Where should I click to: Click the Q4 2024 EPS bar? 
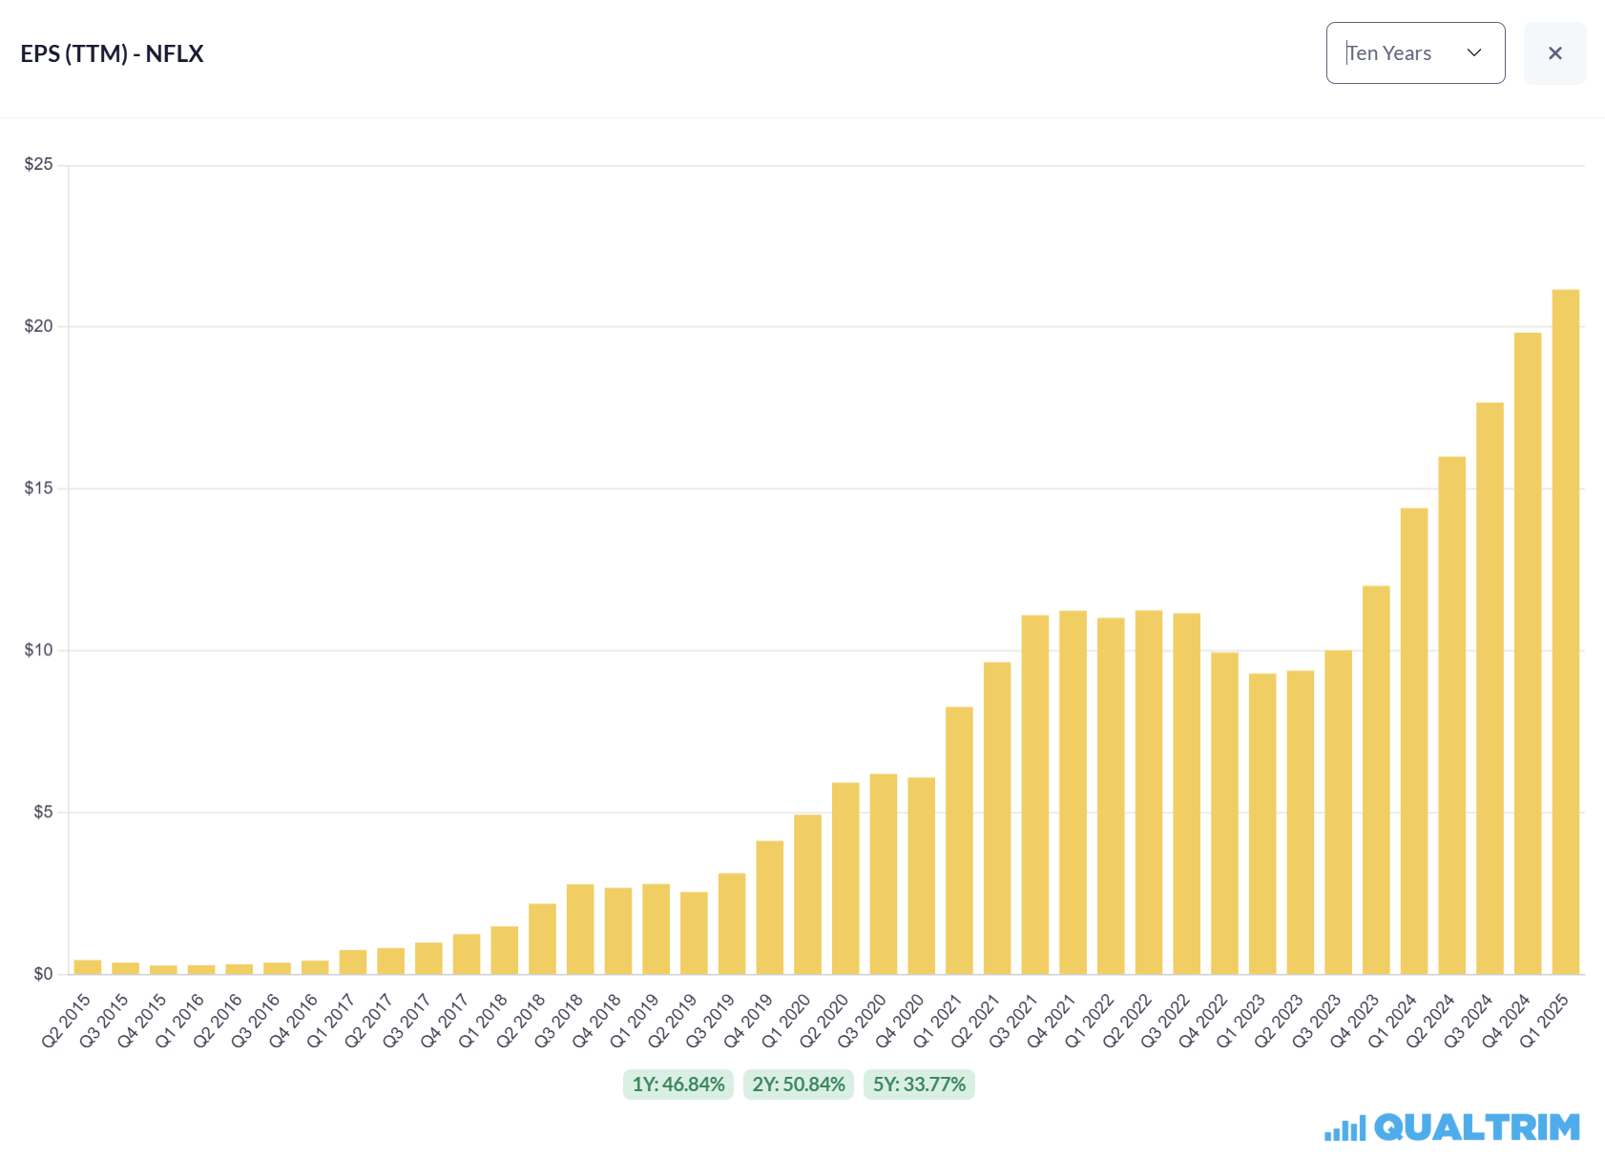coord(1528,653)
